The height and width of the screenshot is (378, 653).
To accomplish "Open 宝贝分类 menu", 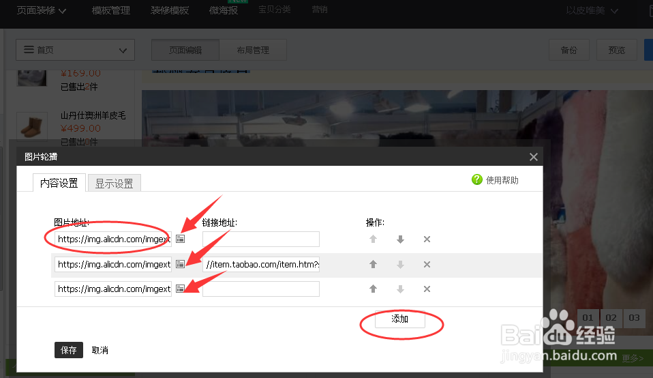I will pos(275,9).
